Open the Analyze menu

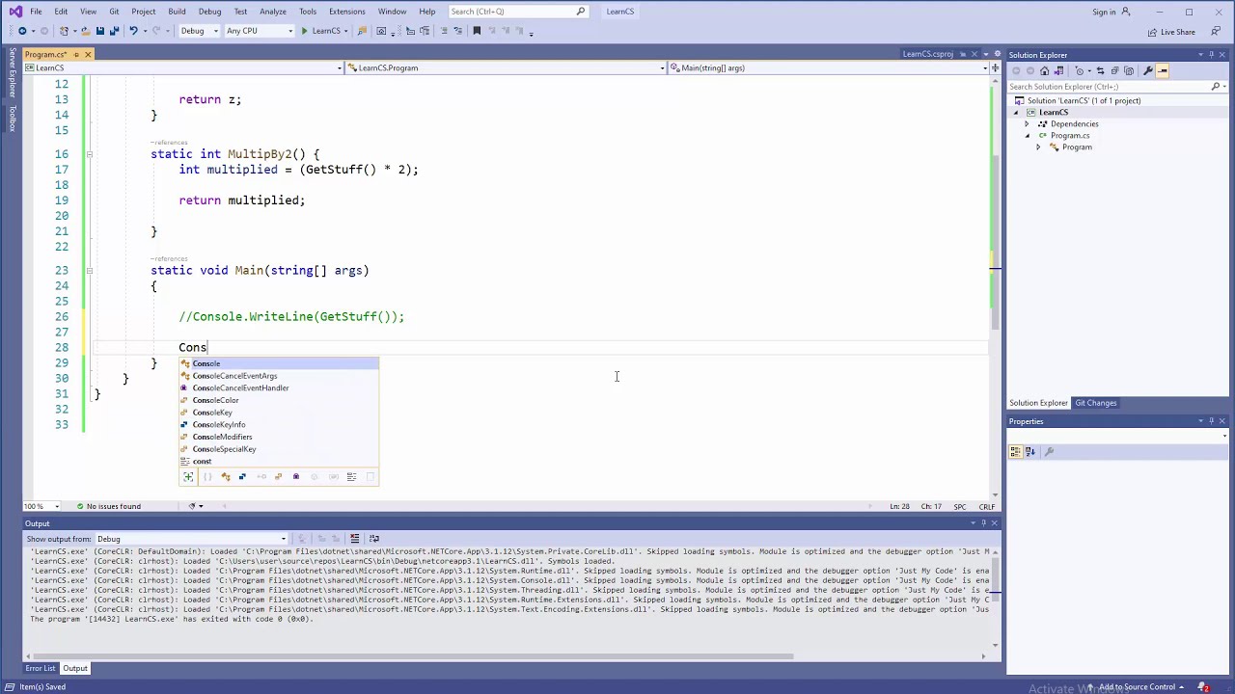(x=272, y=12)
